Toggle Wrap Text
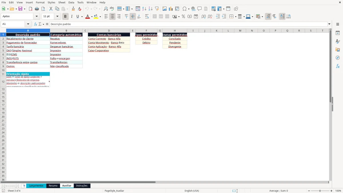The image size is (343, 193). pyautogui.click(x=147, y=17)
